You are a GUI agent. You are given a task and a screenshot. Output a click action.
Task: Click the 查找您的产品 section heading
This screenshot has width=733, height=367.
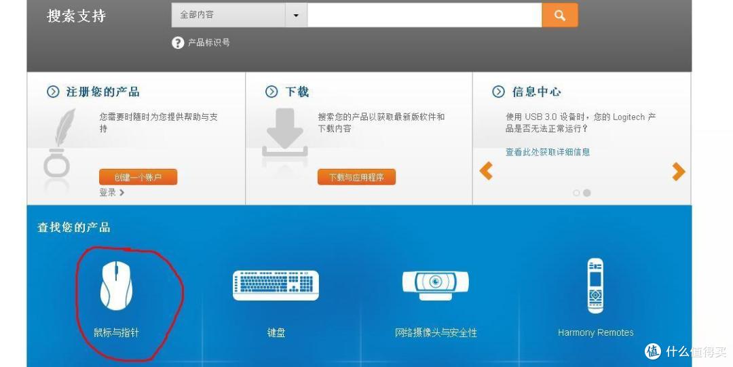(74, 228)
